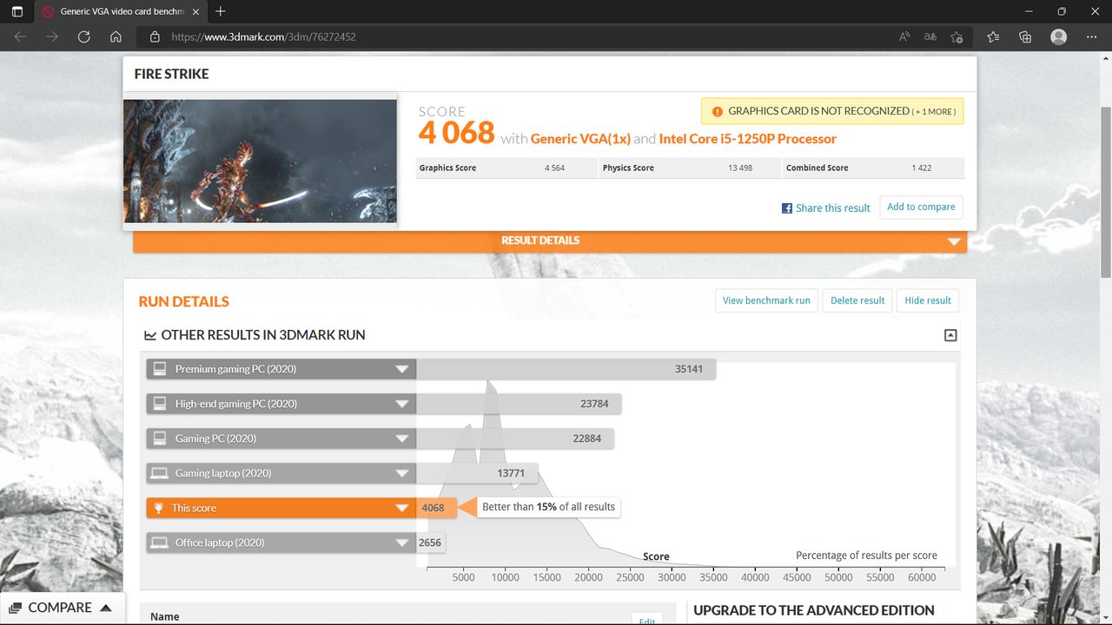This screenshot has width=1112, height=625.
Task: Click the trophy icon on This score row
Action: pos(160,507)
